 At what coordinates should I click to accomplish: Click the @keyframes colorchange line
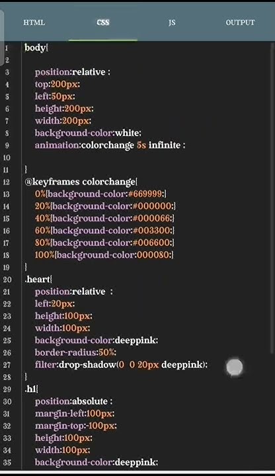81,182
